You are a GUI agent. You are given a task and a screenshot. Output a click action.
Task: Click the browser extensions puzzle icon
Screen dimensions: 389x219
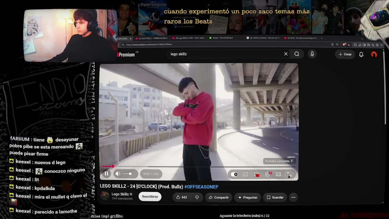(x=355, y=45)
